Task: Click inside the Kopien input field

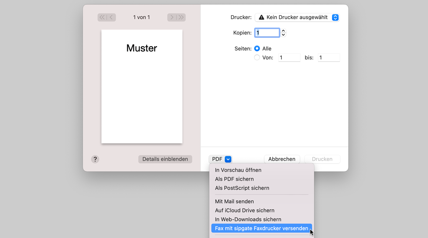Action: [x=267, y=32]
